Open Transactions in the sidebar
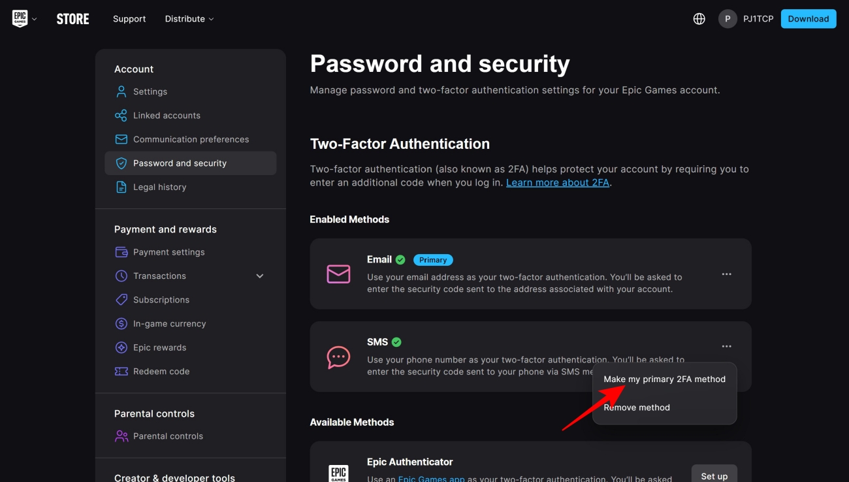The image size is (849, 482). click(x=190, y=276)
